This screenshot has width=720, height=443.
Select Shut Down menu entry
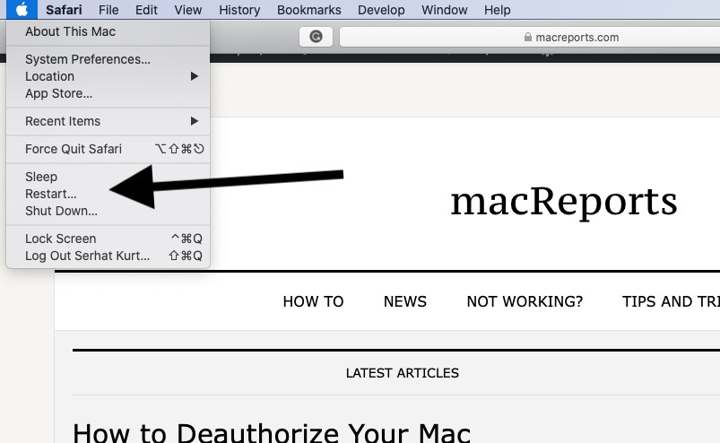click(108, 211)
